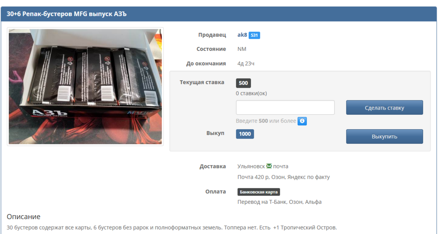This screenshot has height=234, width=438.
Task: Click the NM condition value
Action: [242, 49]
